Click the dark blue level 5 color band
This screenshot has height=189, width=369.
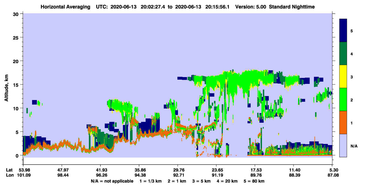tap(343, 31)
